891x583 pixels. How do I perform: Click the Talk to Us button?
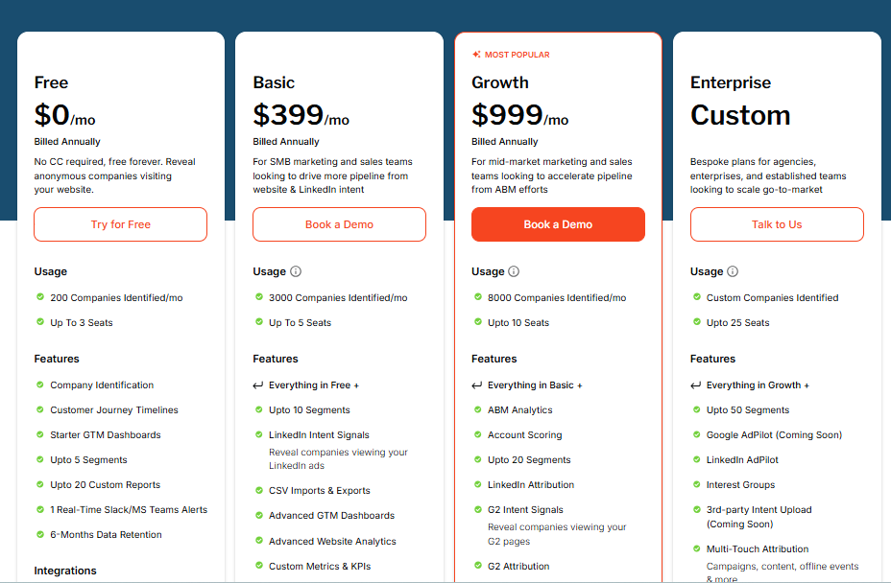point(776,223)
